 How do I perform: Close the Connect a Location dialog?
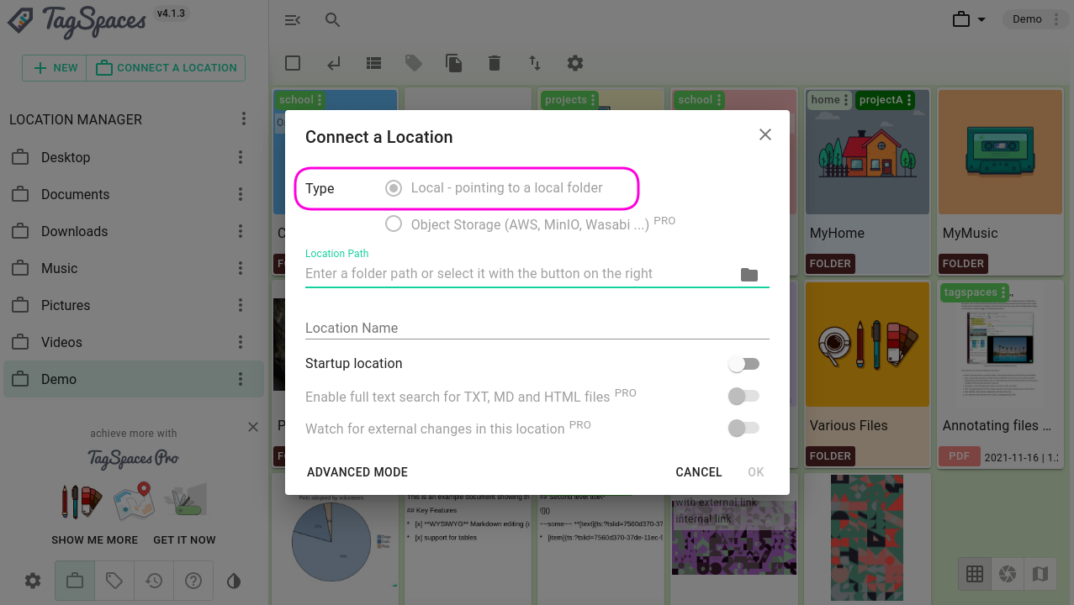point(765,134)
